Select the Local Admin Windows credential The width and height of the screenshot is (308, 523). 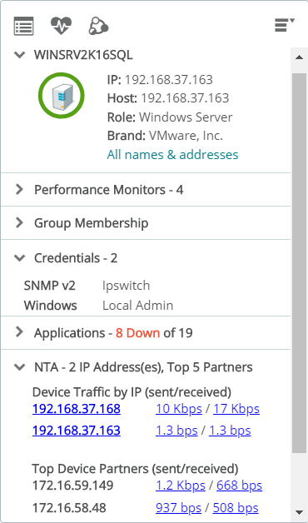pos(137,306)
